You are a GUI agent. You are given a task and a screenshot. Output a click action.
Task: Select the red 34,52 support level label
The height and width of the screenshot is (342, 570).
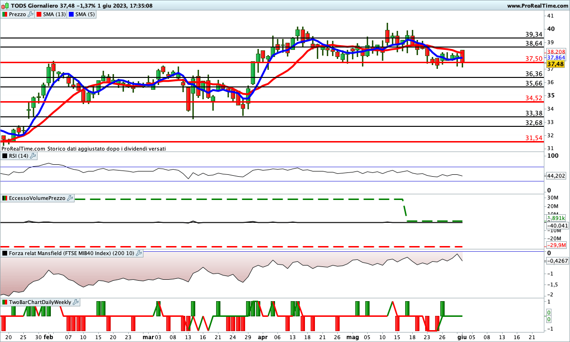[534, 98]
